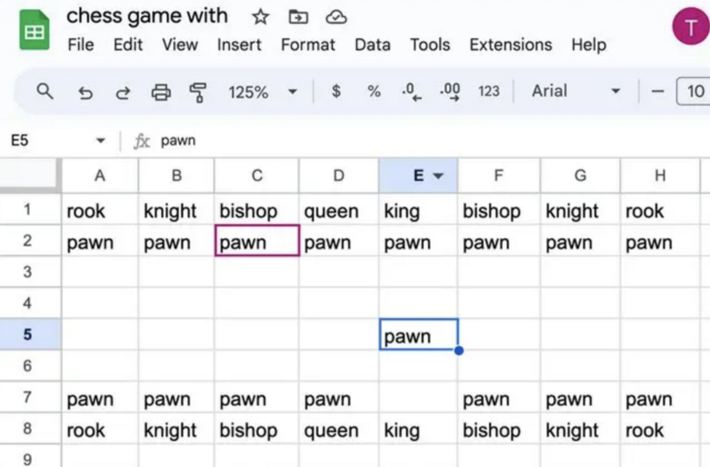710x467 pixels.
Task: Decrease decimal places button
Action: (412, 91)
